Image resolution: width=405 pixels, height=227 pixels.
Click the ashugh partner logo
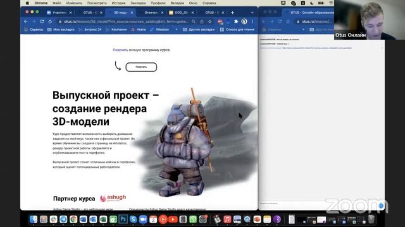click(x=113, y=198)
